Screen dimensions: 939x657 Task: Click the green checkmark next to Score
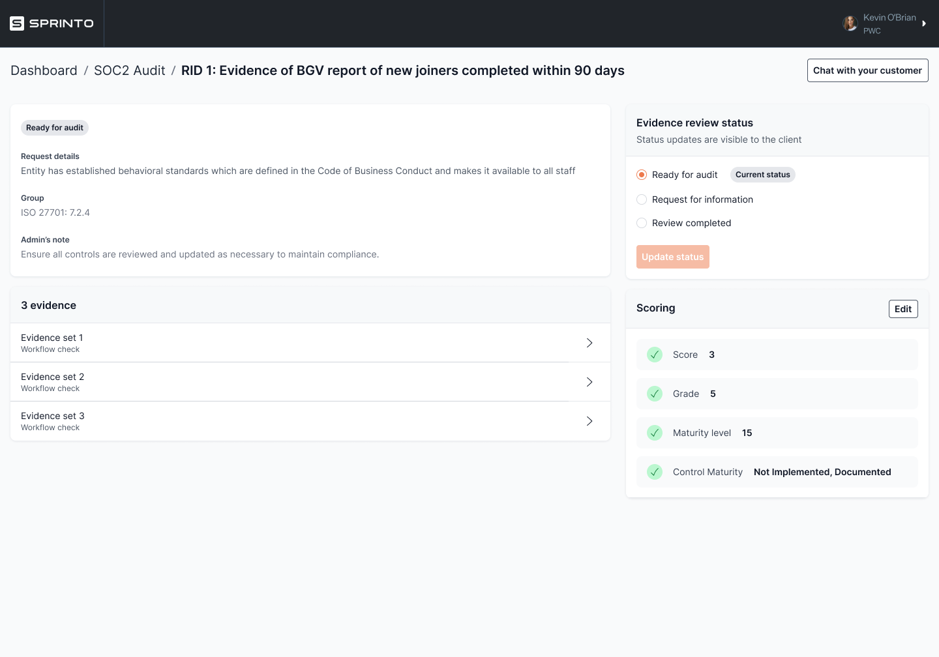point(655,355)
